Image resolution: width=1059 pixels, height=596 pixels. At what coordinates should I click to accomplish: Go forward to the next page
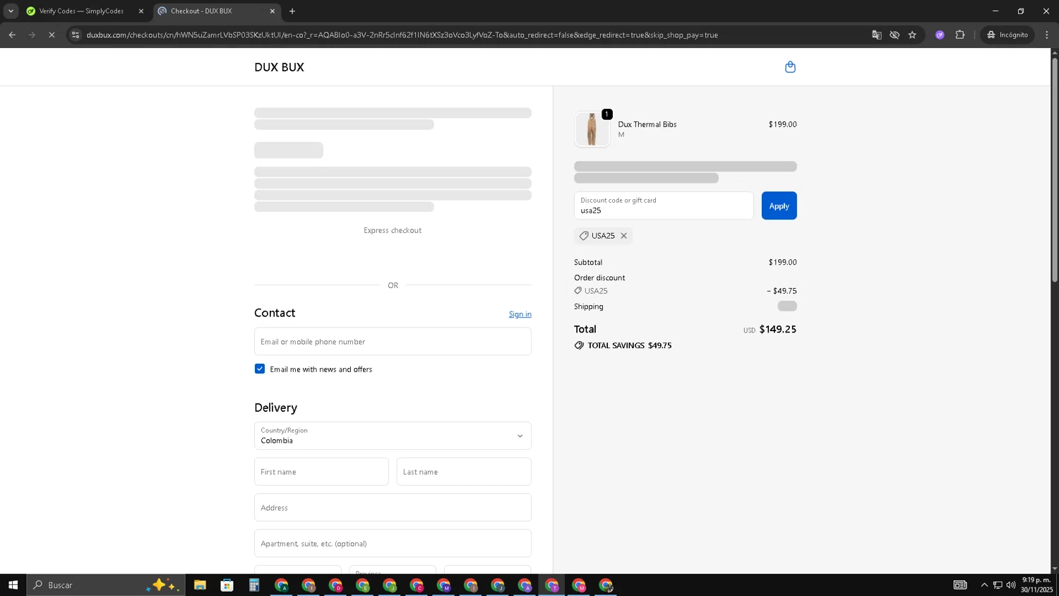[x=32, y=35]
